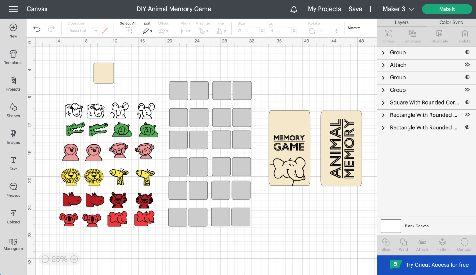Image resolution: width=476 pixels, height=275 pixels.
Task: Toggle visibility of the Square With Rounded Corners layer
Action: (x=467, y=102)
